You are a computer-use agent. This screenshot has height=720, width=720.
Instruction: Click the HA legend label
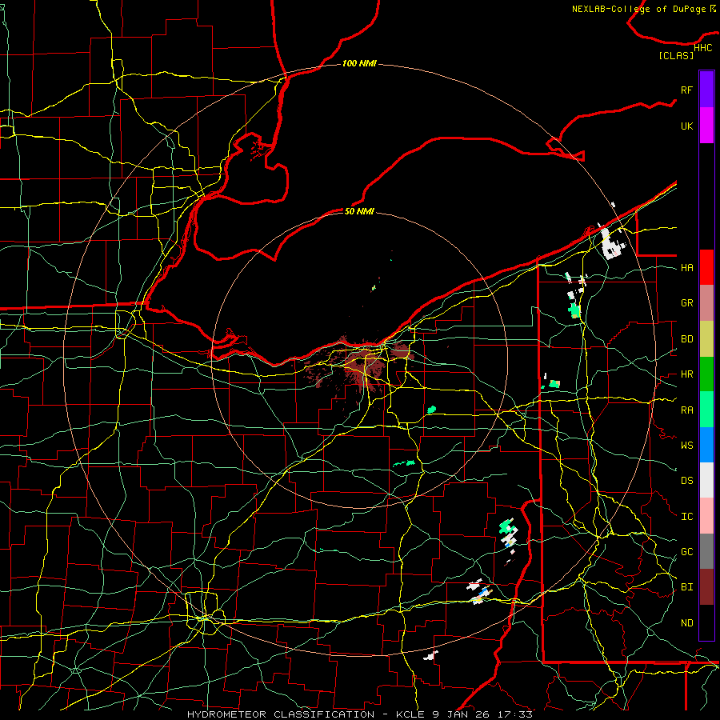click(x=686, y=267)
